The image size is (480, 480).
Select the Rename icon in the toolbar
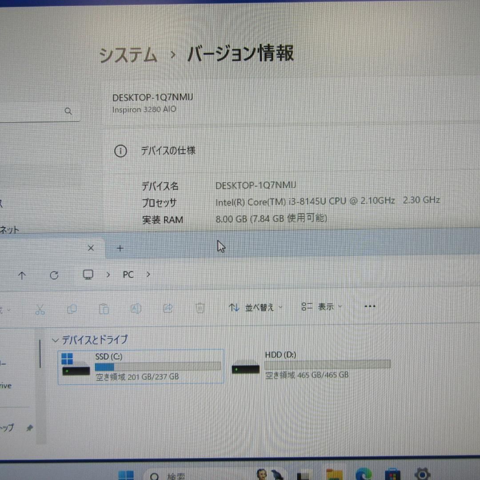(136, 308)
